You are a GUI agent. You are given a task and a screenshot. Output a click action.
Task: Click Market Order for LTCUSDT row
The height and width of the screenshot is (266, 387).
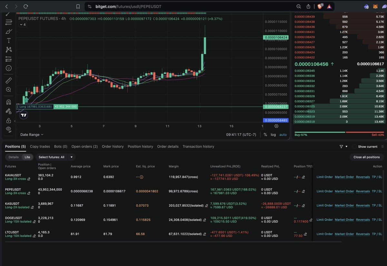344,234
